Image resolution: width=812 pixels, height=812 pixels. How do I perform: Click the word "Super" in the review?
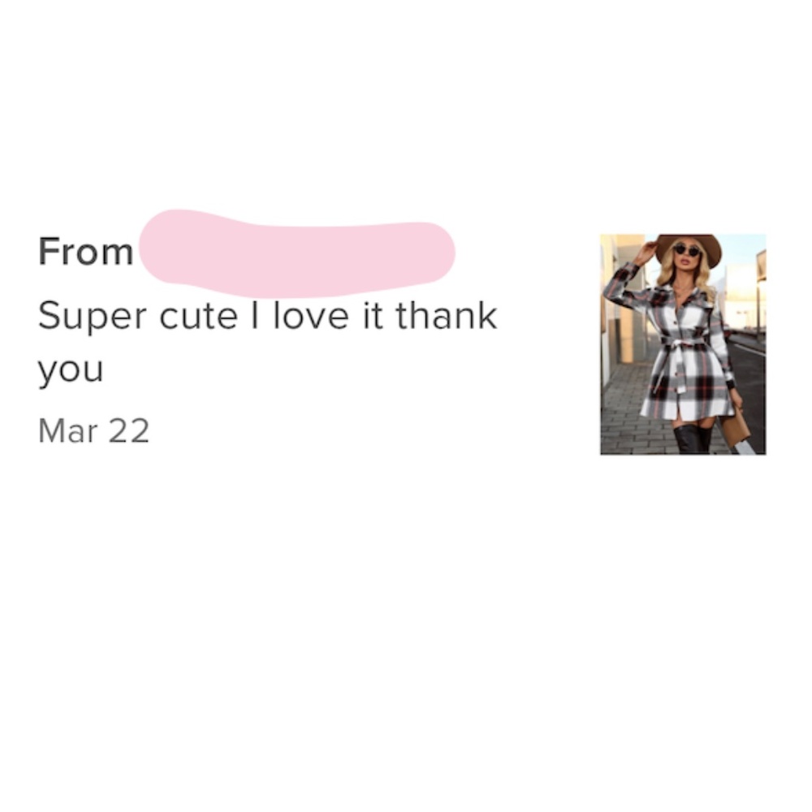click(93, 317)
